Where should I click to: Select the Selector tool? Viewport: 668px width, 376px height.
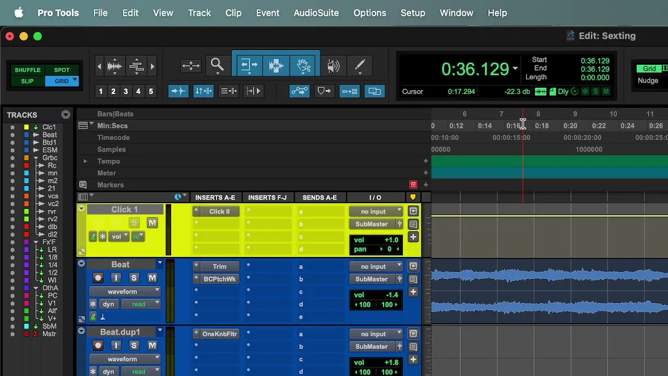point(276,66)
